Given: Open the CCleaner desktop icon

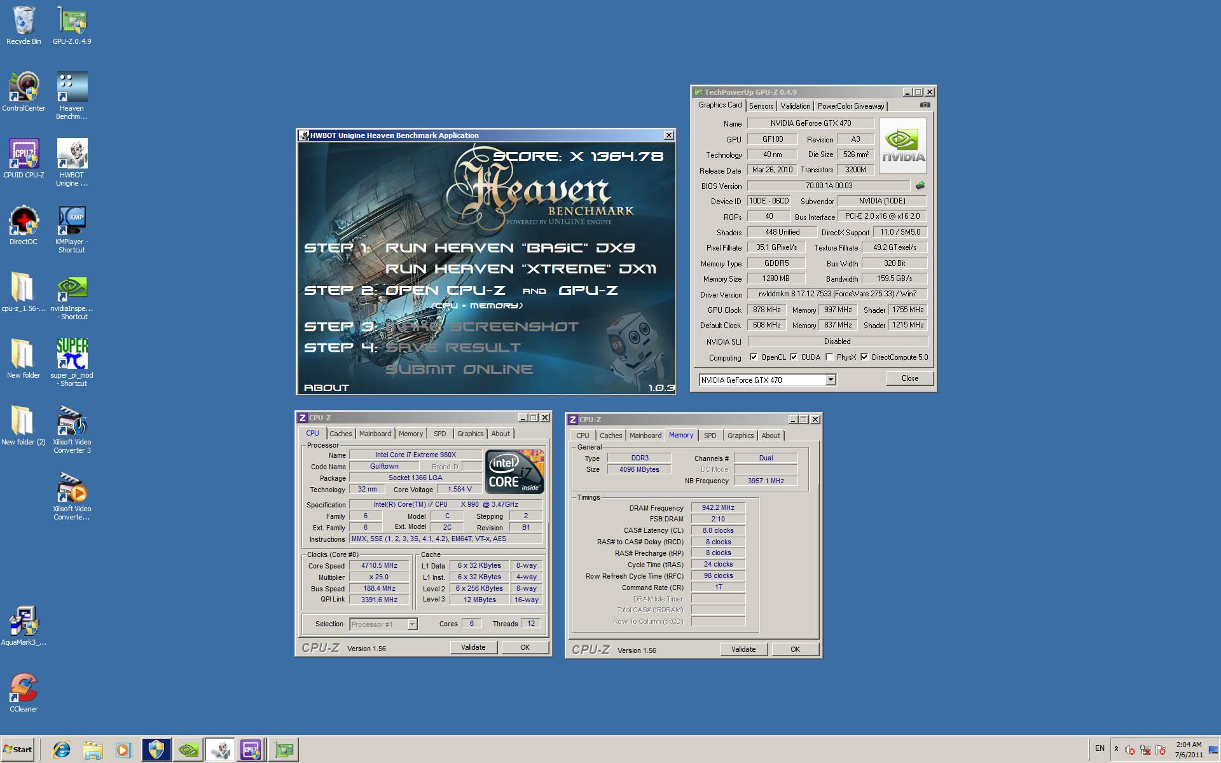Looking at the screenshot, I should coord(24,694).
